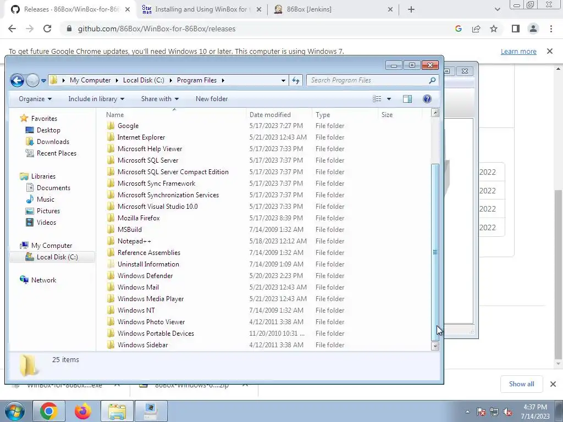Refresh the Program Files folder view

(x=296, y=80)
